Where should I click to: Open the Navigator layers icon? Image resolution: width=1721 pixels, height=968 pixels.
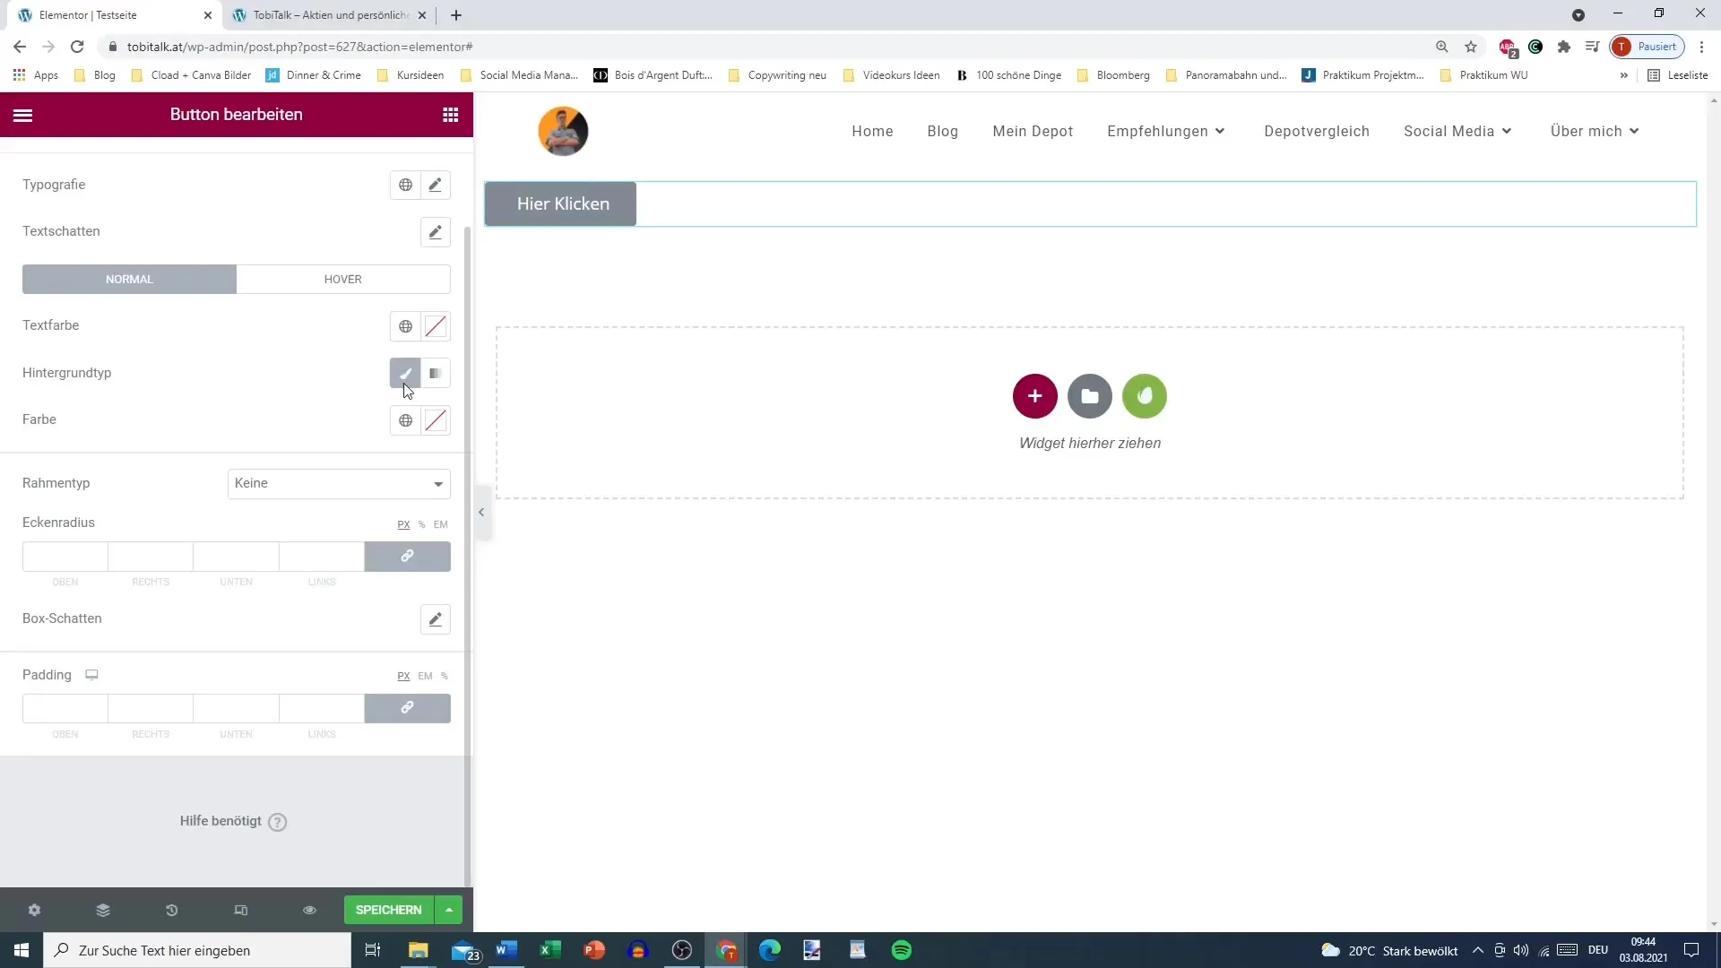pyautogui.click(x=103, y=910)
